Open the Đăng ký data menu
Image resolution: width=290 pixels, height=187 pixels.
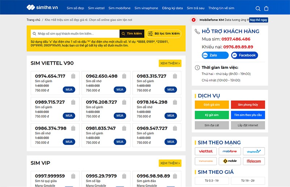[x=173, y=8]
